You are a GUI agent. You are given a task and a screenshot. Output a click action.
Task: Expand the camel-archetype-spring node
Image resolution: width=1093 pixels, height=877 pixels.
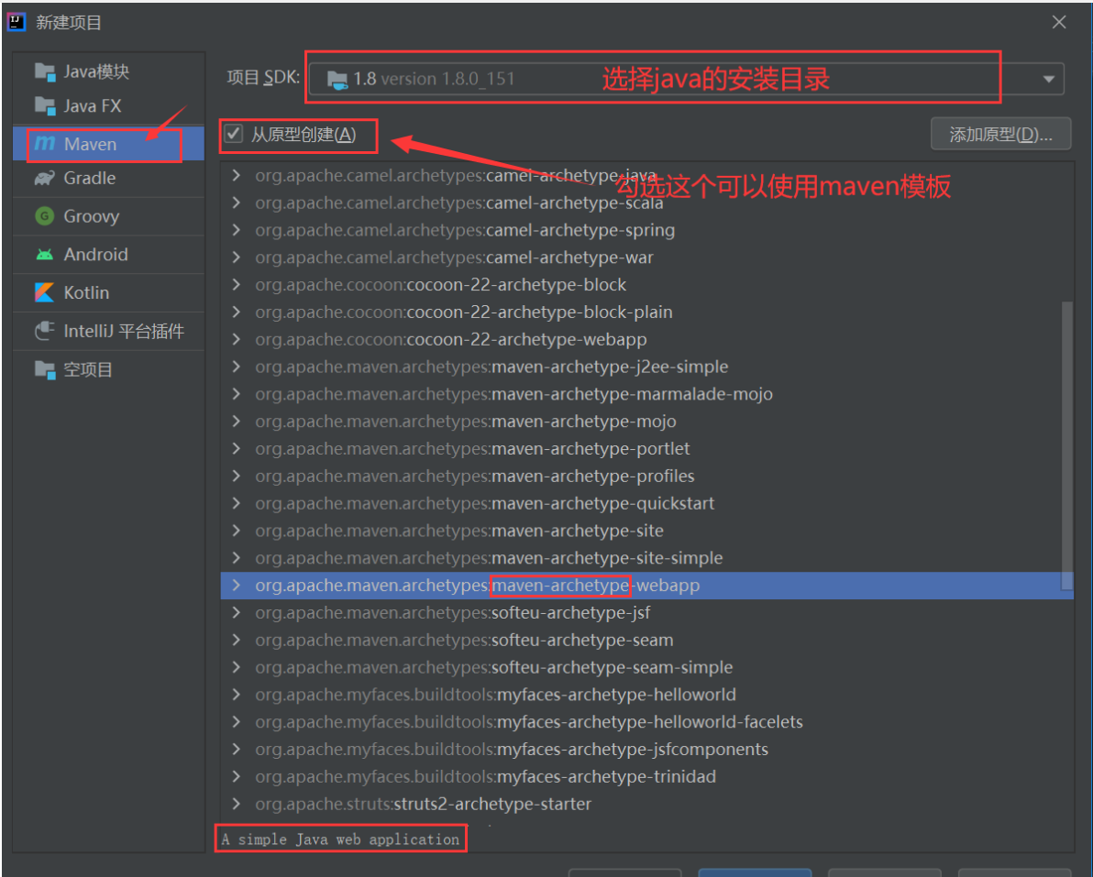tap(237, 230)
